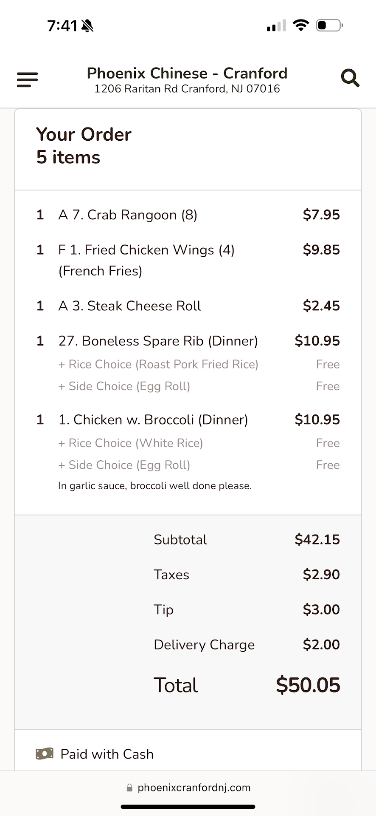Tap the search magnifier icon

350,78
